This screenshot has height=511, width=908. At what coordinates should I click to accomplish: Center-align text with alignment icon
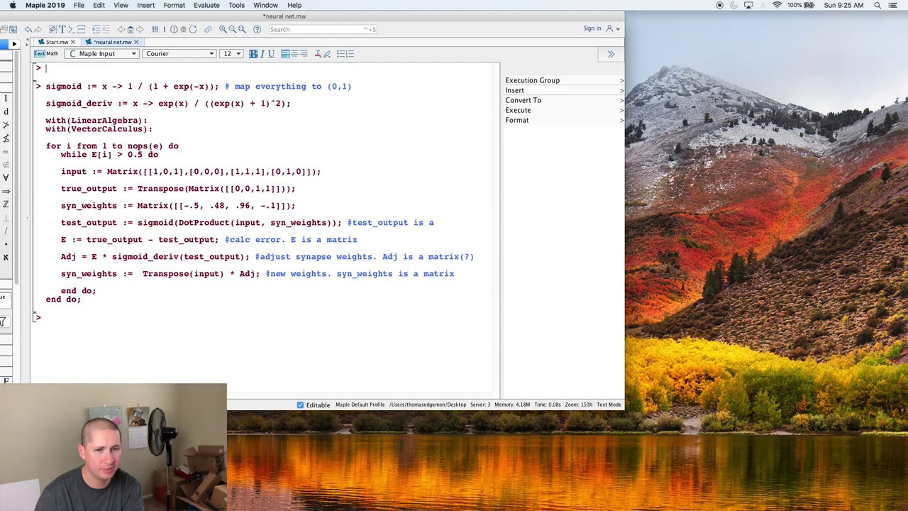pos(294,54)
